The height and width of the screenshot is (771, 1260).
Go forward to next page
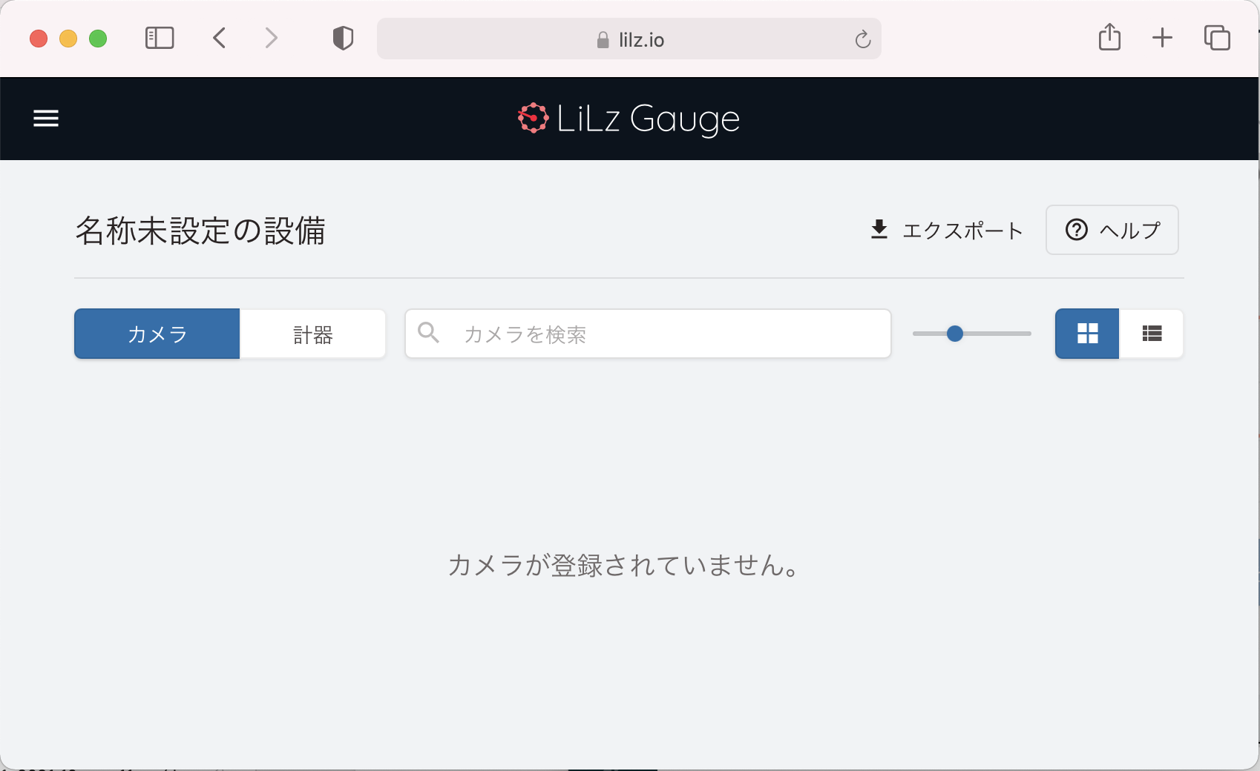coord(271,38)
